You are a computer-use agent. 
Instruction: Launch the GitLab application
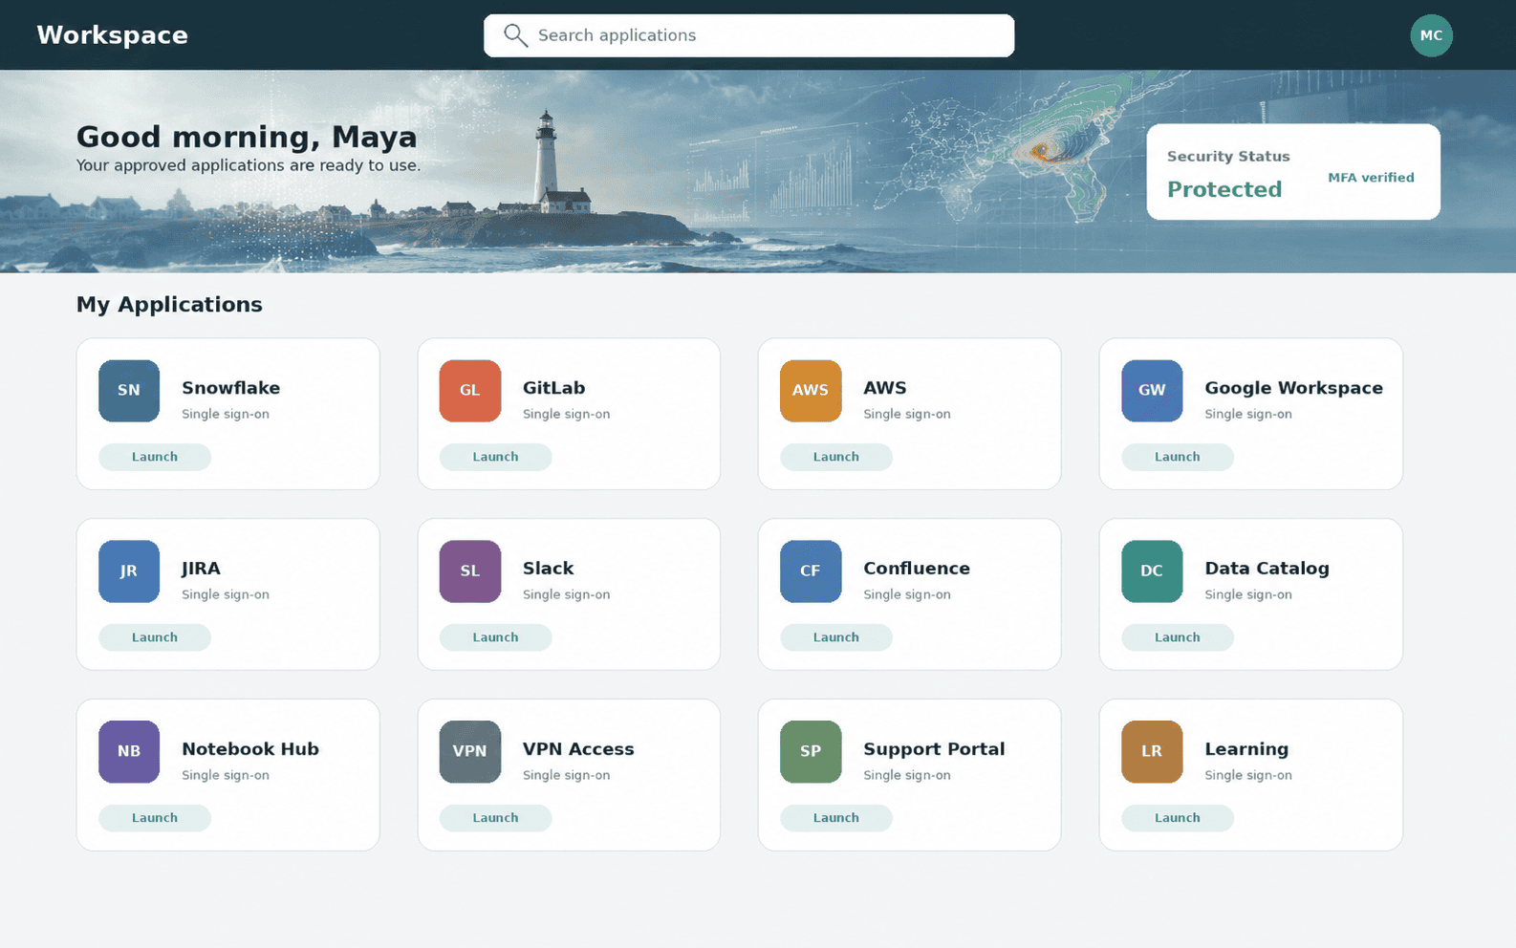[x=495, y=457]
